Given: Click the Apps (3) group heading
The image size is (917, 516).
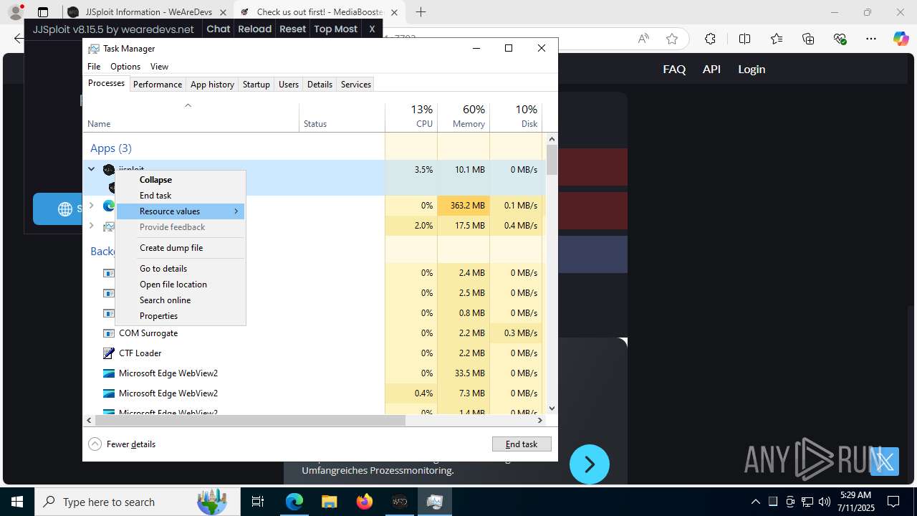Looking at the screenshot, I should 111,148.
